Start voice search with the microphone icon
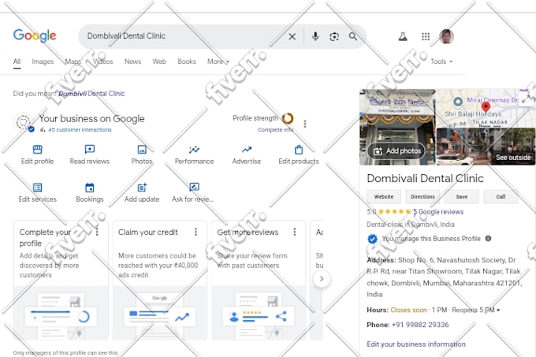The image size is (536, 357). (x=315, y=36)
